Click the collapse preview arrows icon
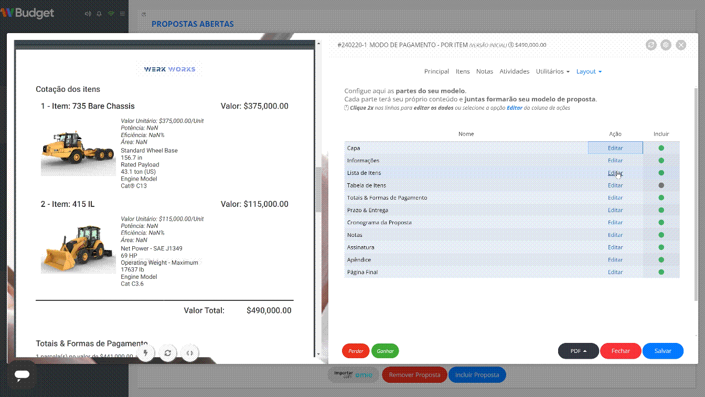 [190, 353]
